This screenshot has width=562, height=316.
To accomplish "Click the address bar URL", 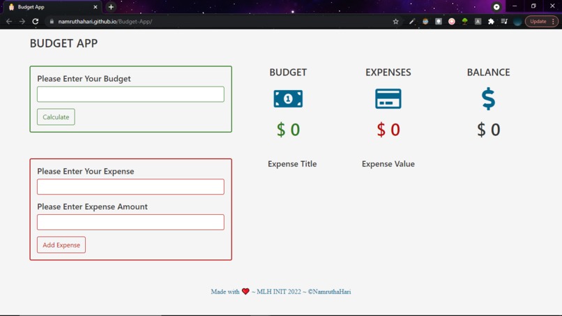I will pos(105,22).
